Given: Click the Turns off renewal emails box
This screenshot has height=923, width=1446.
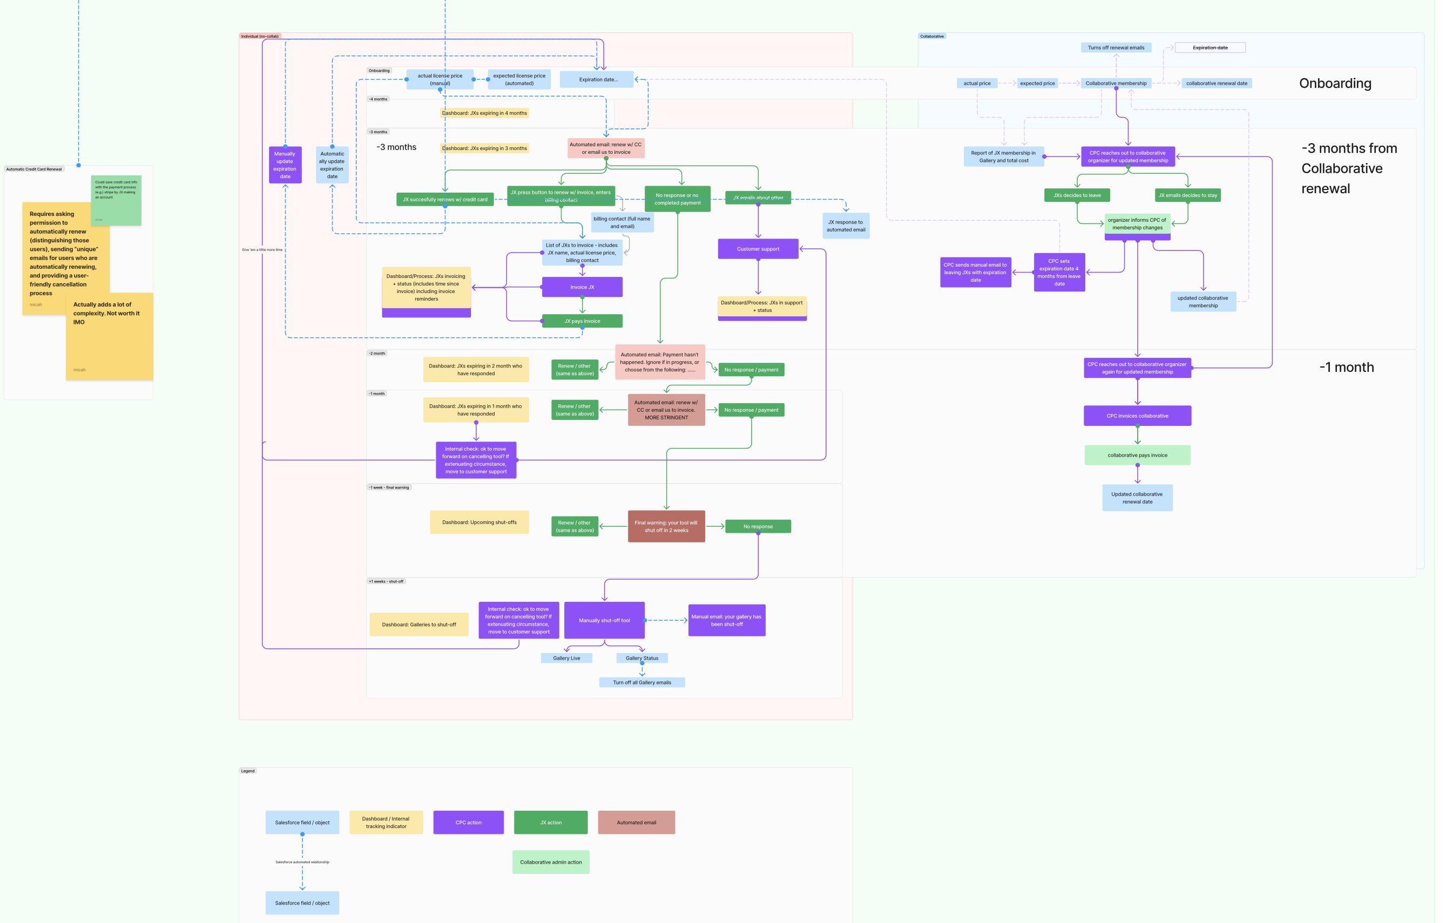Looking at the screenshot, I should tap(1116, 47).
